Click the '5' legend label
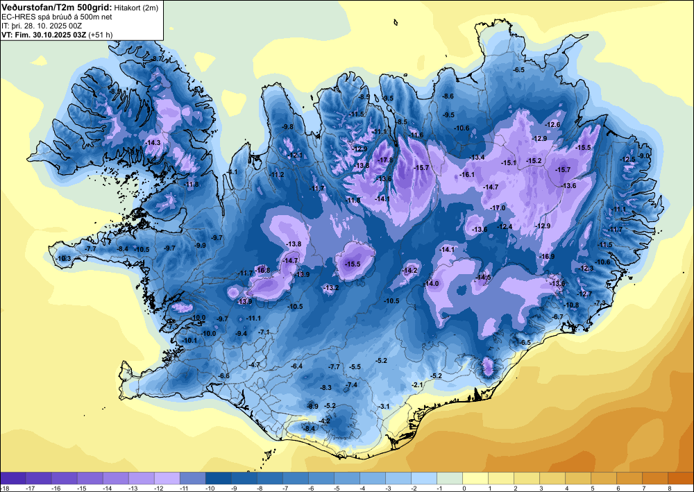The height and width of the screenshot is (492, 694). tap(592, 489)
